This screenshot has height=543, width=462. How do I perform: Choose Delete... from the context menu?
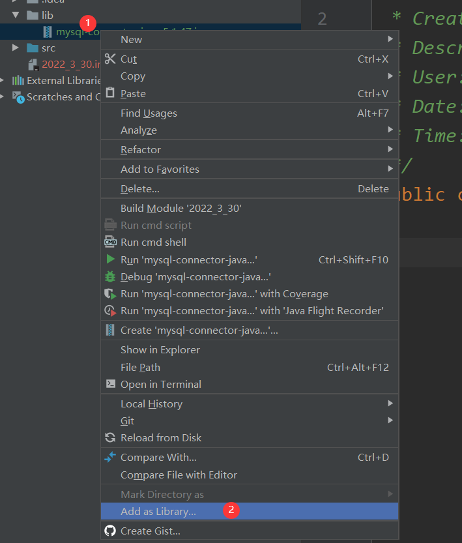(x=250, y=188)
